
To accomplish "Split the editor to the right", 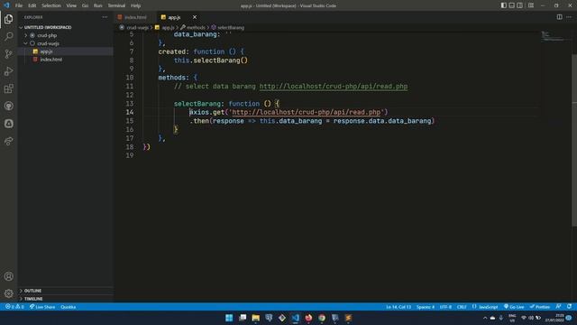I will (x=559, y=17).
